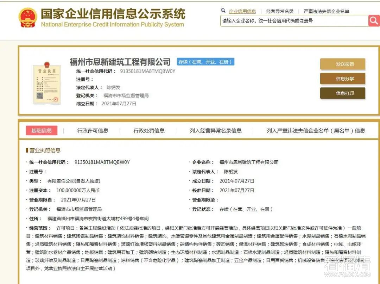This screenshot has height=284, width=380.
Task: Click the National Enterprise Credit Information Publicity System subtitle
Action: (113, 24)
